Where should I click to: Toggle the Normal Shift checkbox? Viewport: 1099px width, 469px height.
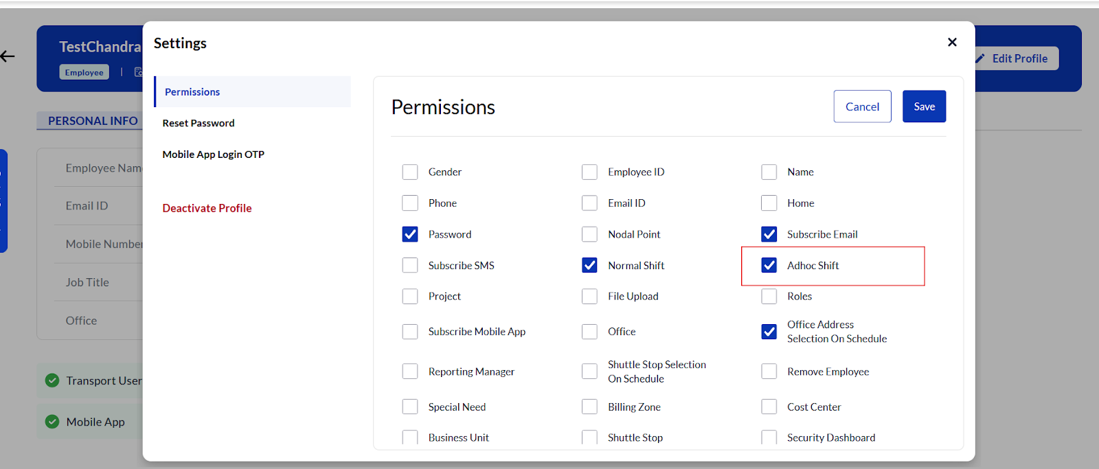(589, 265)
